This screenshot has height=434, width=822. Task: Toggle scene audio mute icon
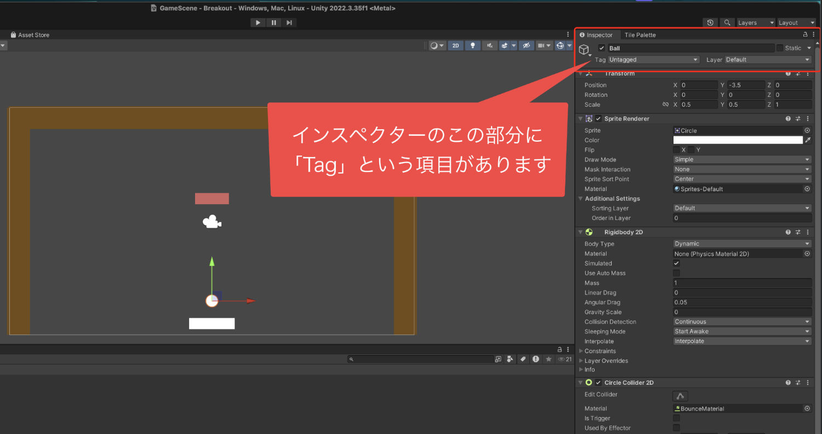coord(490,45)
